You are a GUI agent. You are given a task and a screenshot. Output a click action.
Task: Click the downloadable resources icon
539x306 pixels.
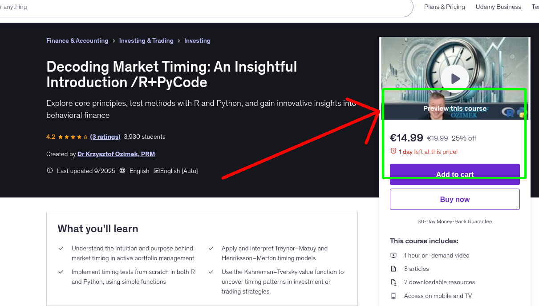393,282
